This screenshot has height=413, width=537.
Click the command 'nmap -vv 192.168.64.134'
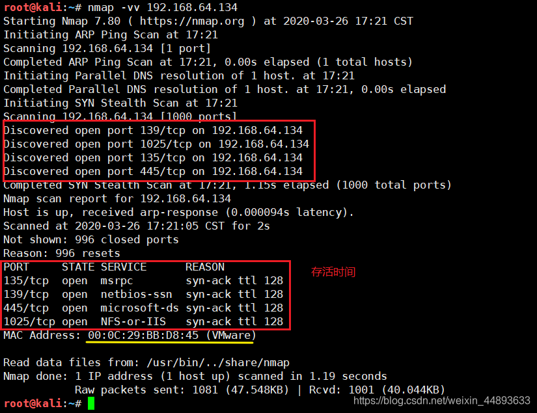(x=163, y=7)
